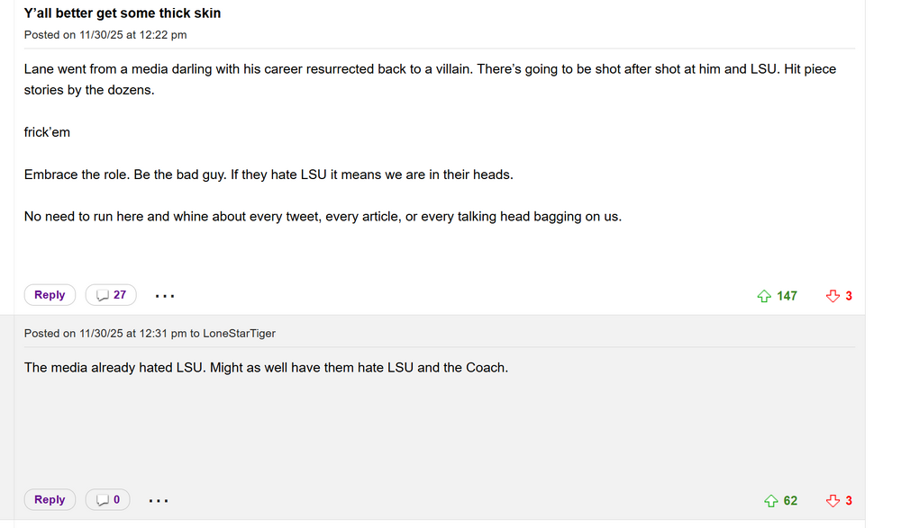901x528 pixels.
Task: Open more options on the original post
Action: [x=165, y=296]
